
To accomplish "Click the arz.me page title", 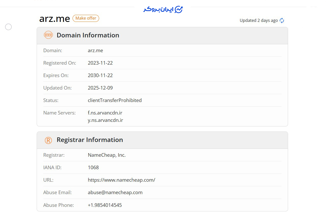I will coord(55,19).
